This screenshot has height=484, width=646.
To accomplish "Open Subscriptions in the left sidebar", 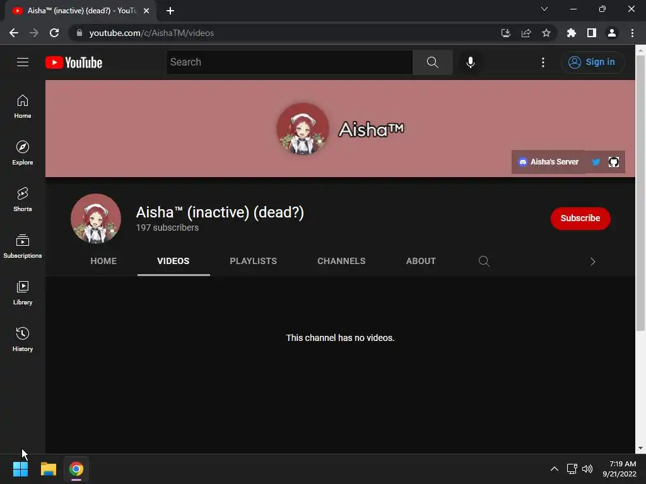I will click(x=23, y=246).
